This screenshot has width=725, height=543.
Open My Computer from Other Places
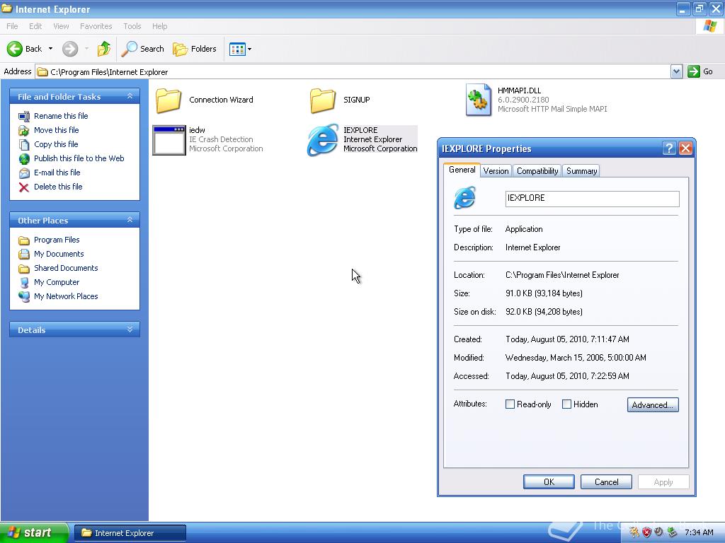click(57, 282)
